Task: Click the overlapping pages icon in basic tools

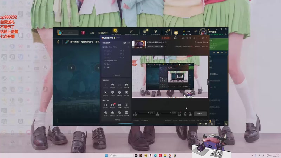Action: [x=119, y=113]
